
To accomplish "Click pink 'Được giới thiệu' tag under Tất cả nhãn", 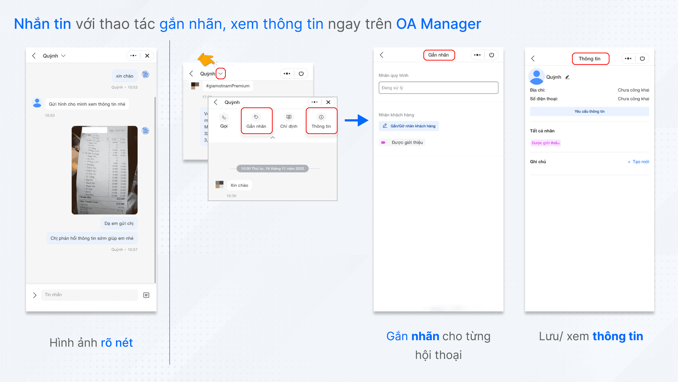I will pyautogui.click(x=546, y=143).
